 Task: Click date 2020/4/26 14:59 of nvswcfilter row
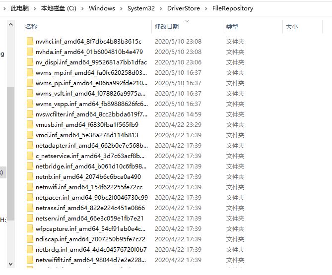coord(178,114)
